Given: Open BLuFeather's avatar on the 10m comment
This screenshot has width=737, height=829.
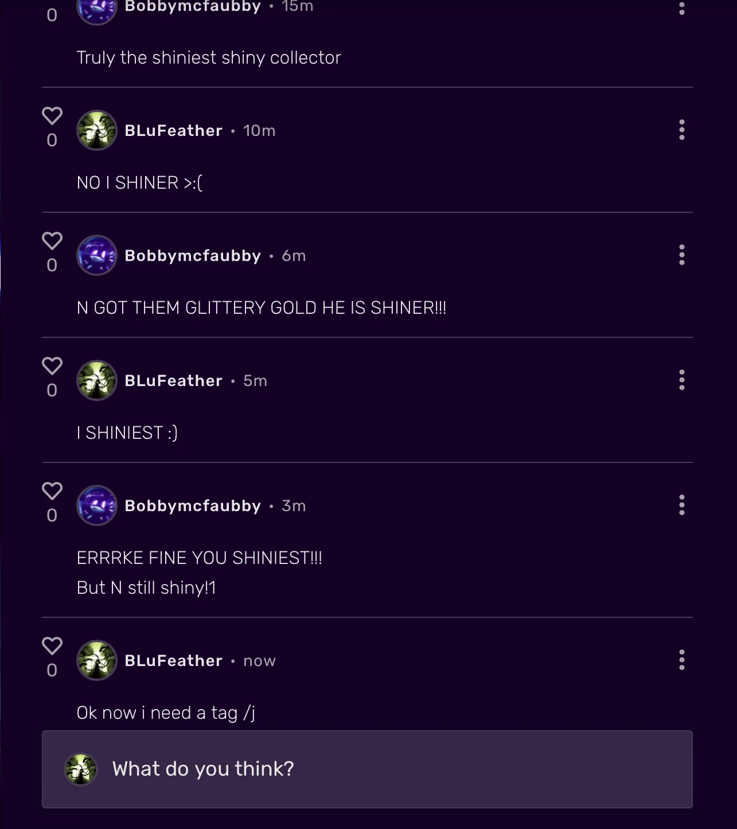Looking at the screenshot, I should (97, 130).
